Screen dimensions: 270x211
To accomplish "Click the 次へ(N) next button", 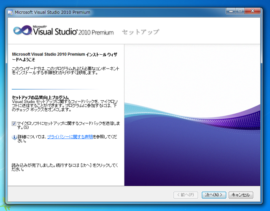I will [214, 195].
